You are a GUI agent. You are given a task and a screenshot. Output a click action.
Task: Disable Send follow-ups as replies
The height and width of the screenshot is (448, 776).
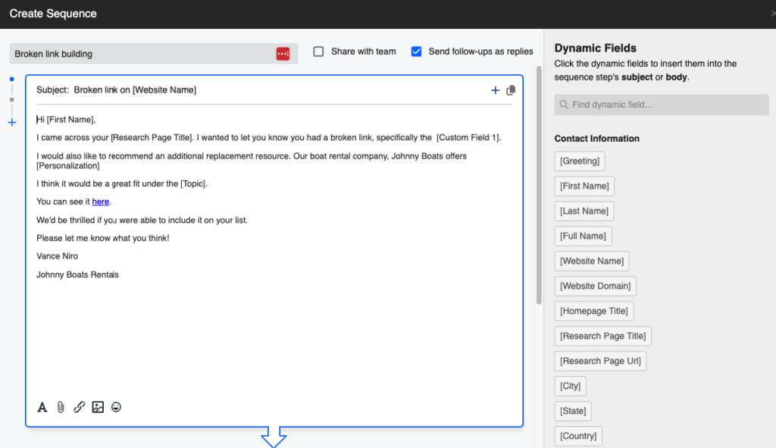416,52
